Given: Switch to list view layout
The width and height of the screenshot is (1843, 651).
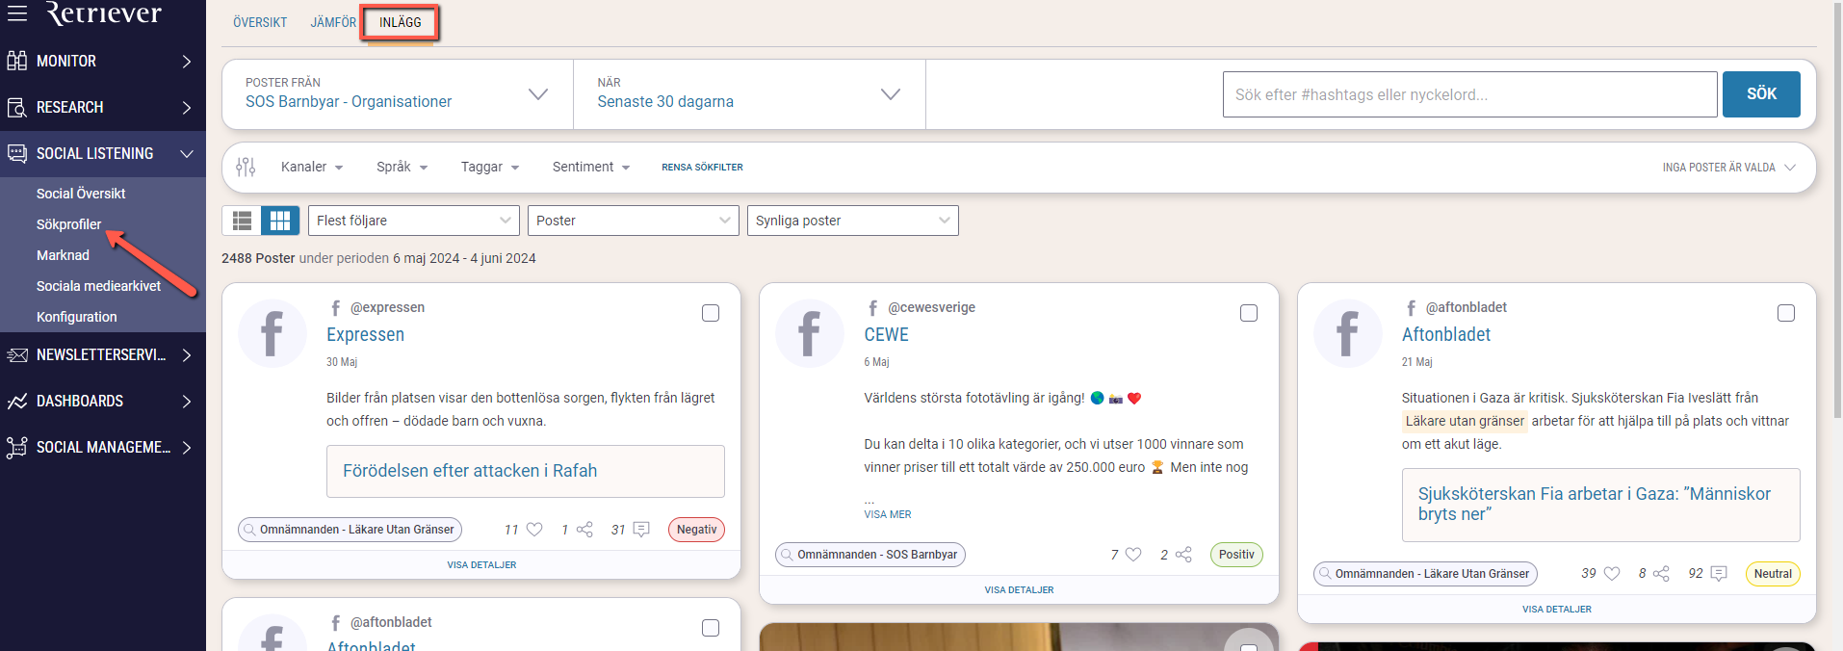Looking at the screenshot, I should pyautogui.click(x=243, y=221).
